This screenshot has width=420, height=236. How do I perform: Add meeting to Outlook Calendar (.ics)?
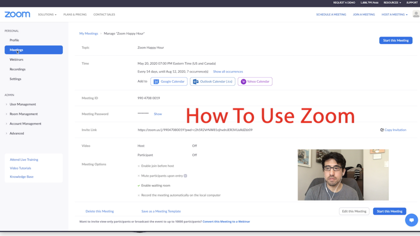(212, 81)
